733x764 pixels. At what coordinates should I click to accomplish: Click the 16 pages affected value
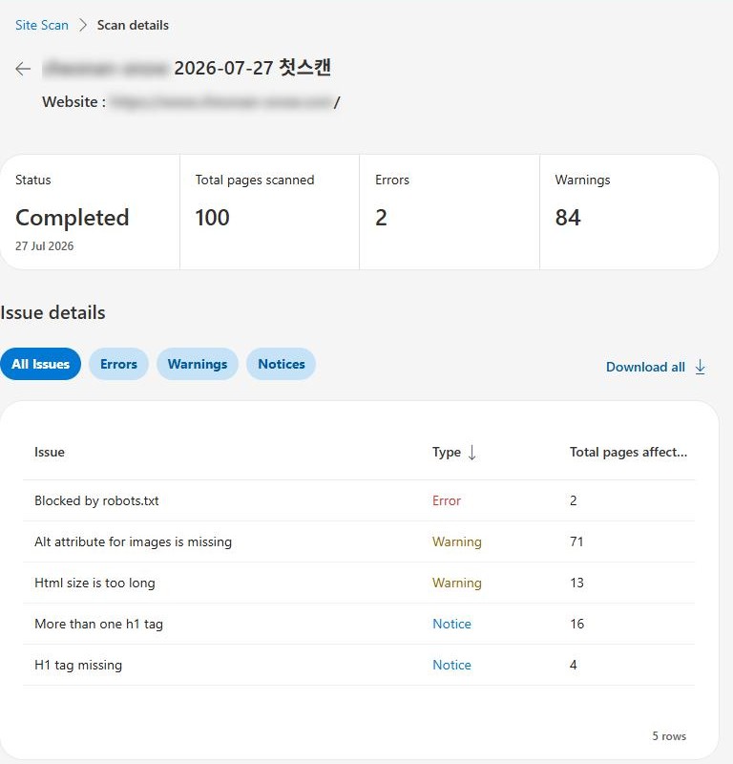pyautogui.click(x=576, y=624)
